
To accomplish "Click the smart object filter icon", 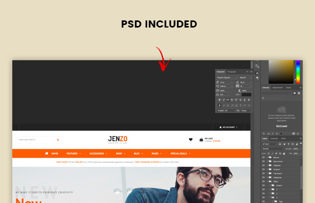I will 297,144.
